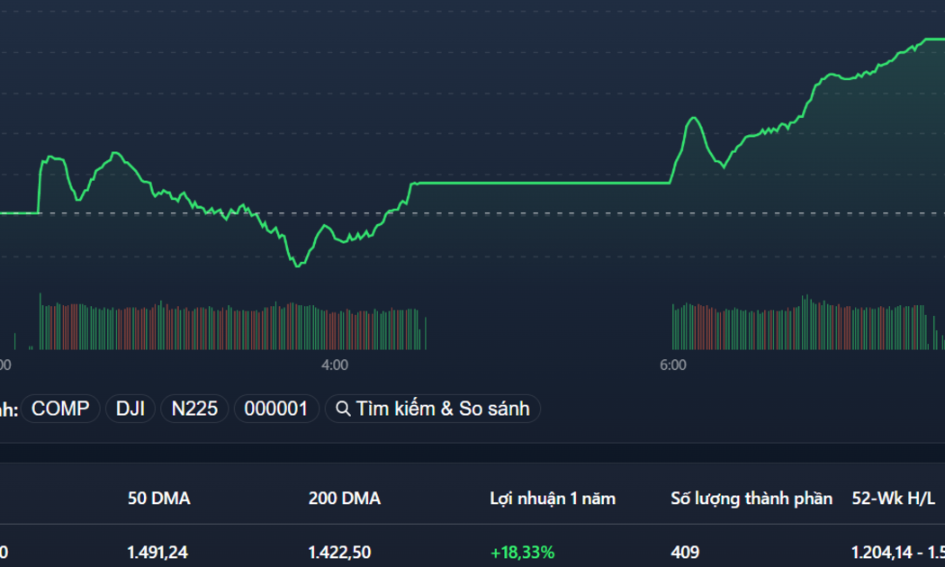Open Tìm kiếm & So sánh search
The width and height of the screenshot is (945, 567).
pos(432,409)
